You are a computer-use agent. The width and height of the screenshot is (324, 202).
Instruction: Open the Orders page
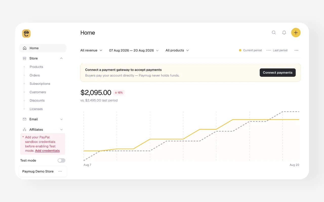click(35, 75)
